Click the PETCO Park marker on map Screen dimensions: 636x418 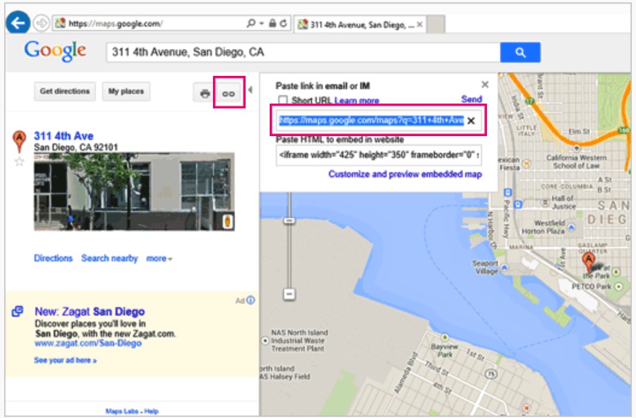point(619,286)
